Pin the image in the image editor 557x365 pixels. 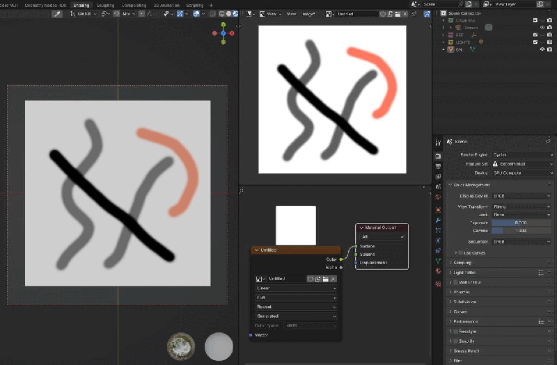[414, 14]
